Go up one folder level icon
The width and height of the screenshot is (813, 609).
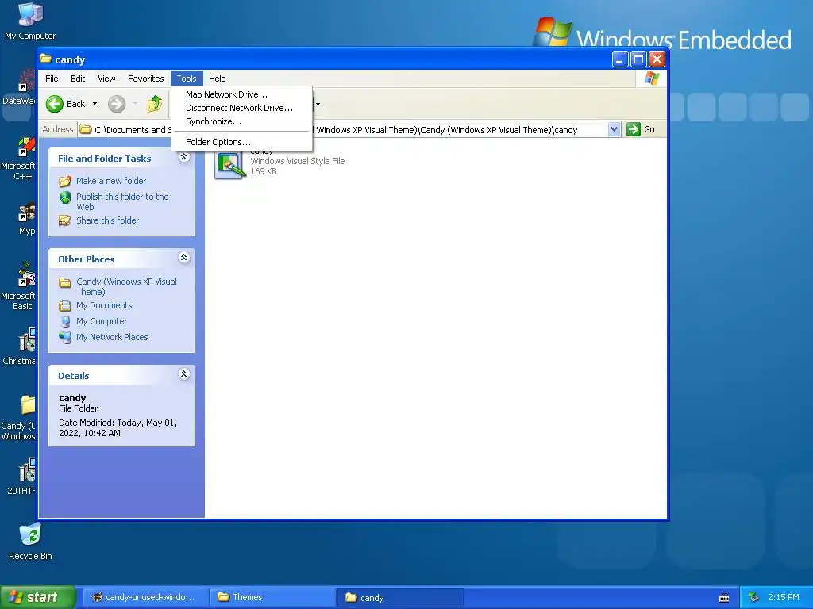[155, 104]
